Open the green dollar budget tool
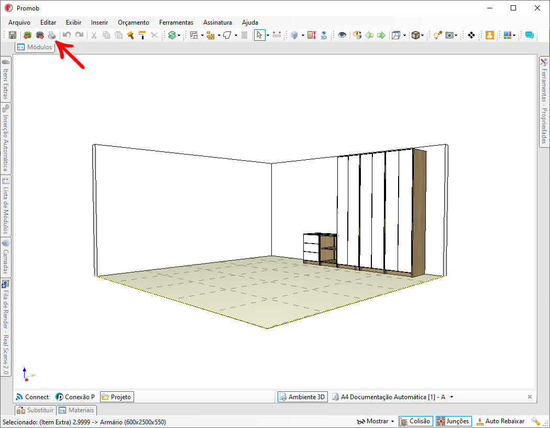The width and height of the screenshot is (550, 428). pyautogui.click(x=172, y=35)
